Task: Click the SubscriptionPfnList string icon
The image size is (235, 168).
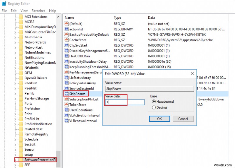Action: [66, 99]
